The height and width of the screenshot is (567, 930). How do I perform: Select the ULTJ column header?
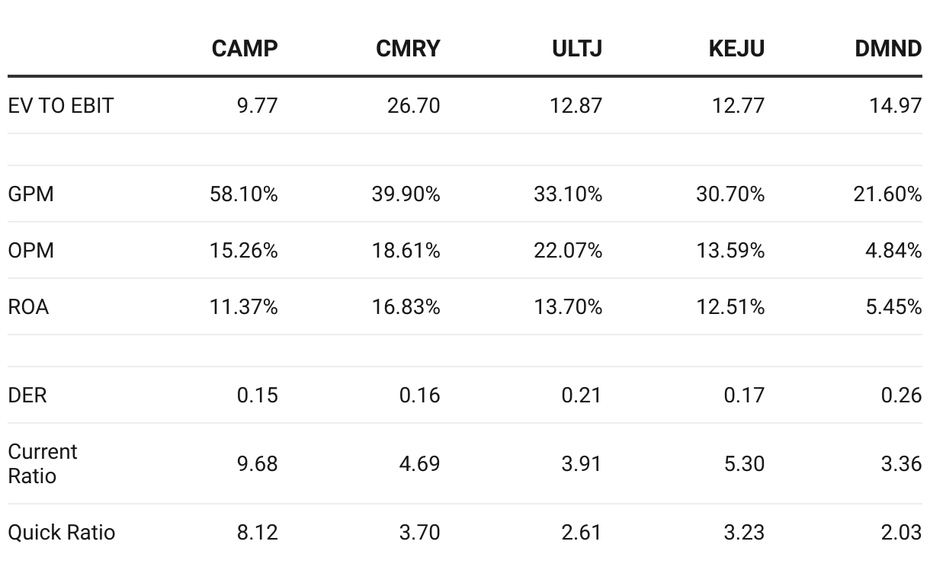click(x=577, y=49)
